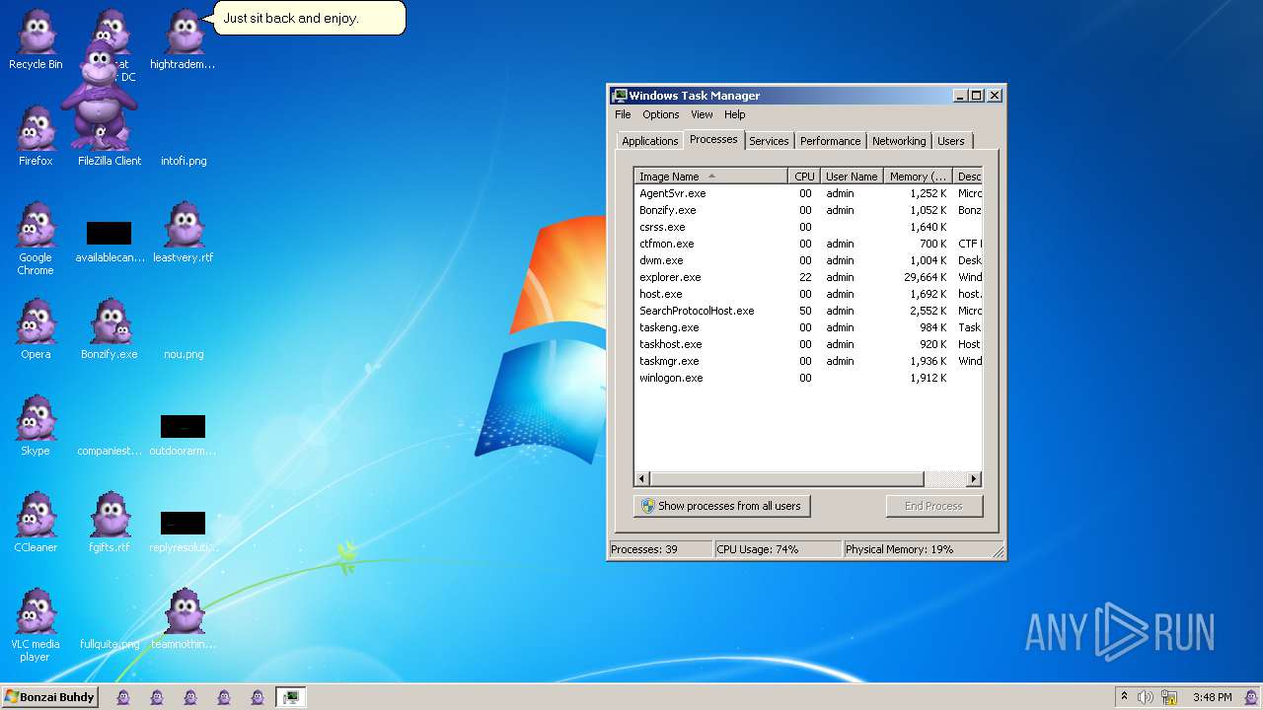1263x710 pixels.
Task: Select the taskeng.exe process row
Action: coord(808,327)
